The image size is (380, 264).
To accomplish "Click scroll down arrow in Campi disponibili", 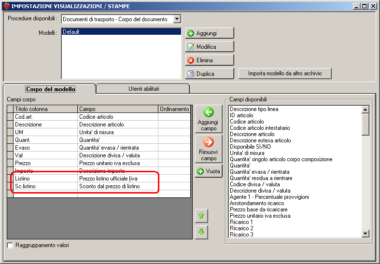I will pos(365,234).
